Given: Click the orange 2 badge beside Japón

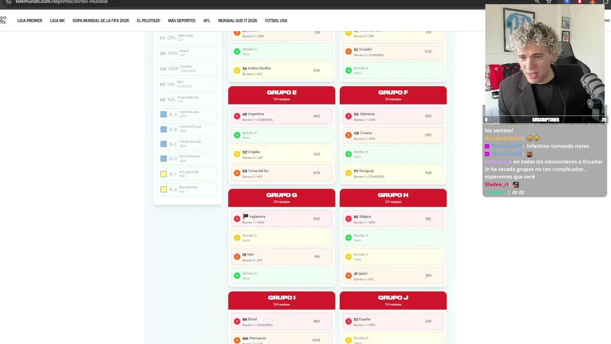Looking at the screenshot, I should tap(348, 276).
